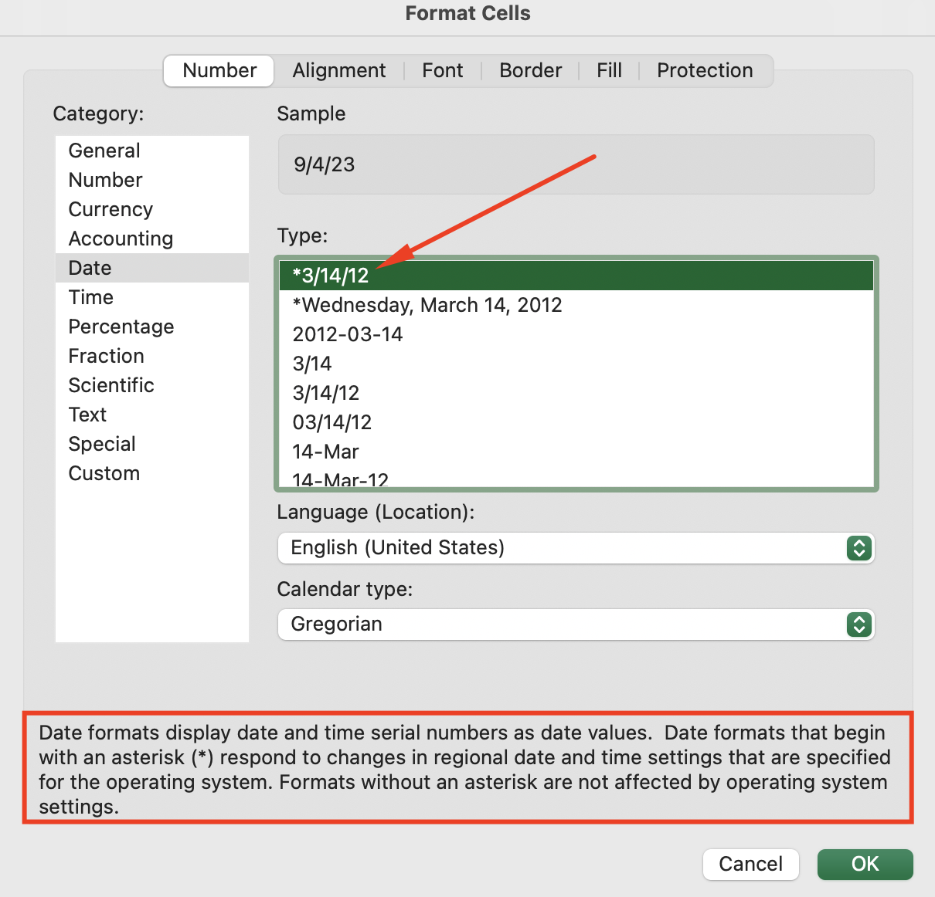Choose Text in the Category list

click(x=152, y=415)
